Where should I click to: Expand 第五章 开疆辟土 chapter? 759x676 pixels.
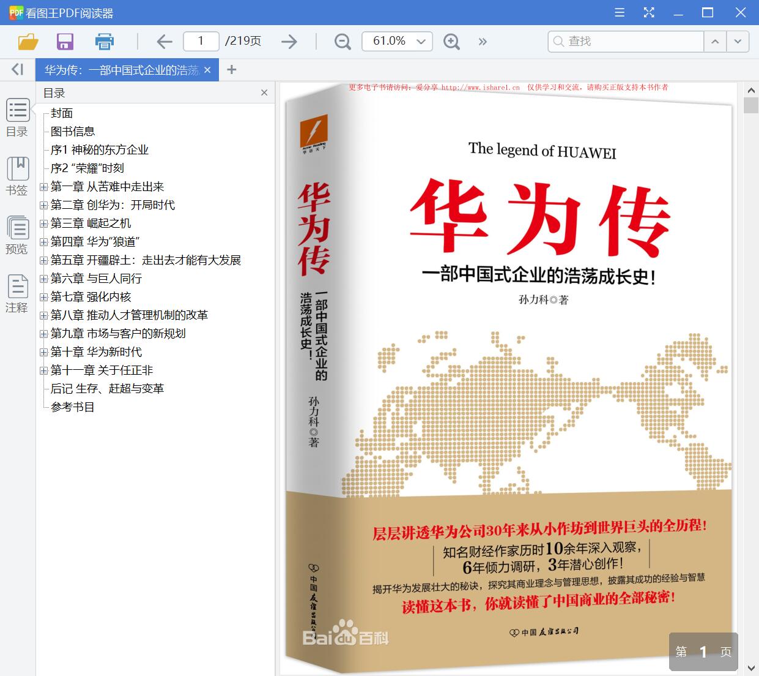pyautogui.click(x=43, y=260)
